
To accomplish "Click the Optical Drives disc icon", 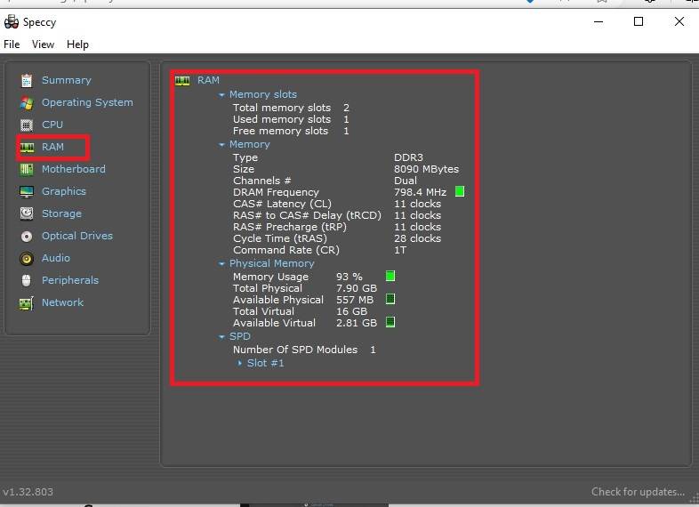I will (27, 236).
